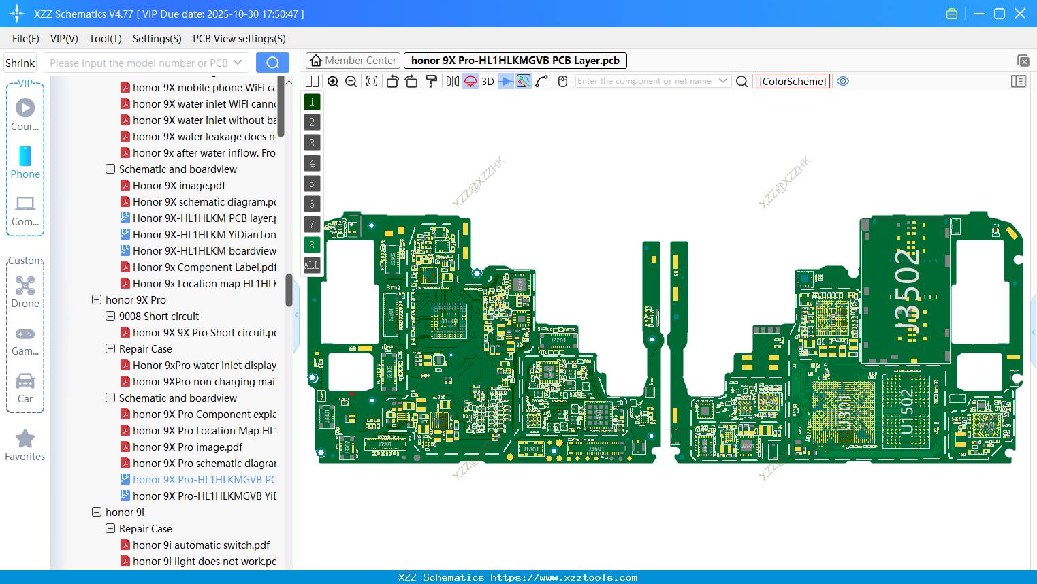Select PCB layer 3
The width and height of the screenshot is (1037, 584).
point(312,142)
